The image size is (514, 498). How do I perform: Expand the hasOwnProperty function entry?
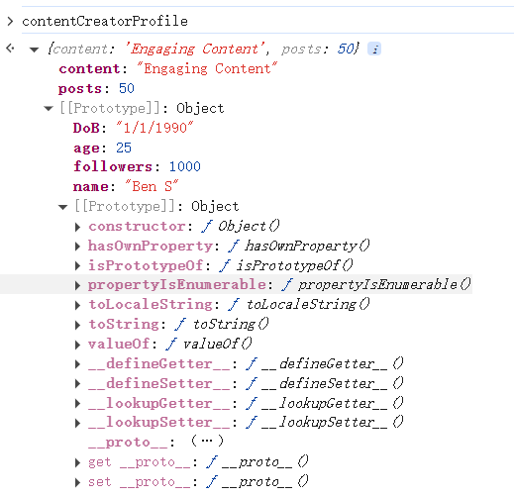coord(77,247)
